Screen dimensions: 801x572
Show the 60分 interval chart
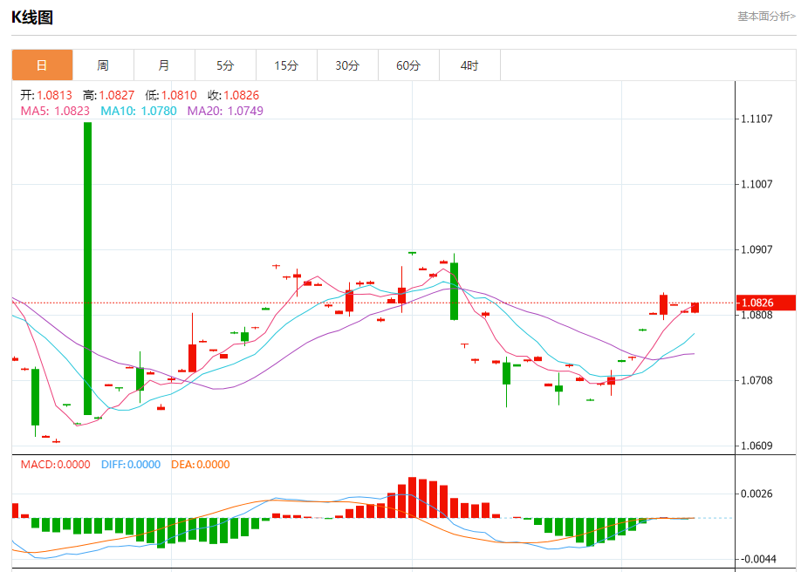point(408,65)
